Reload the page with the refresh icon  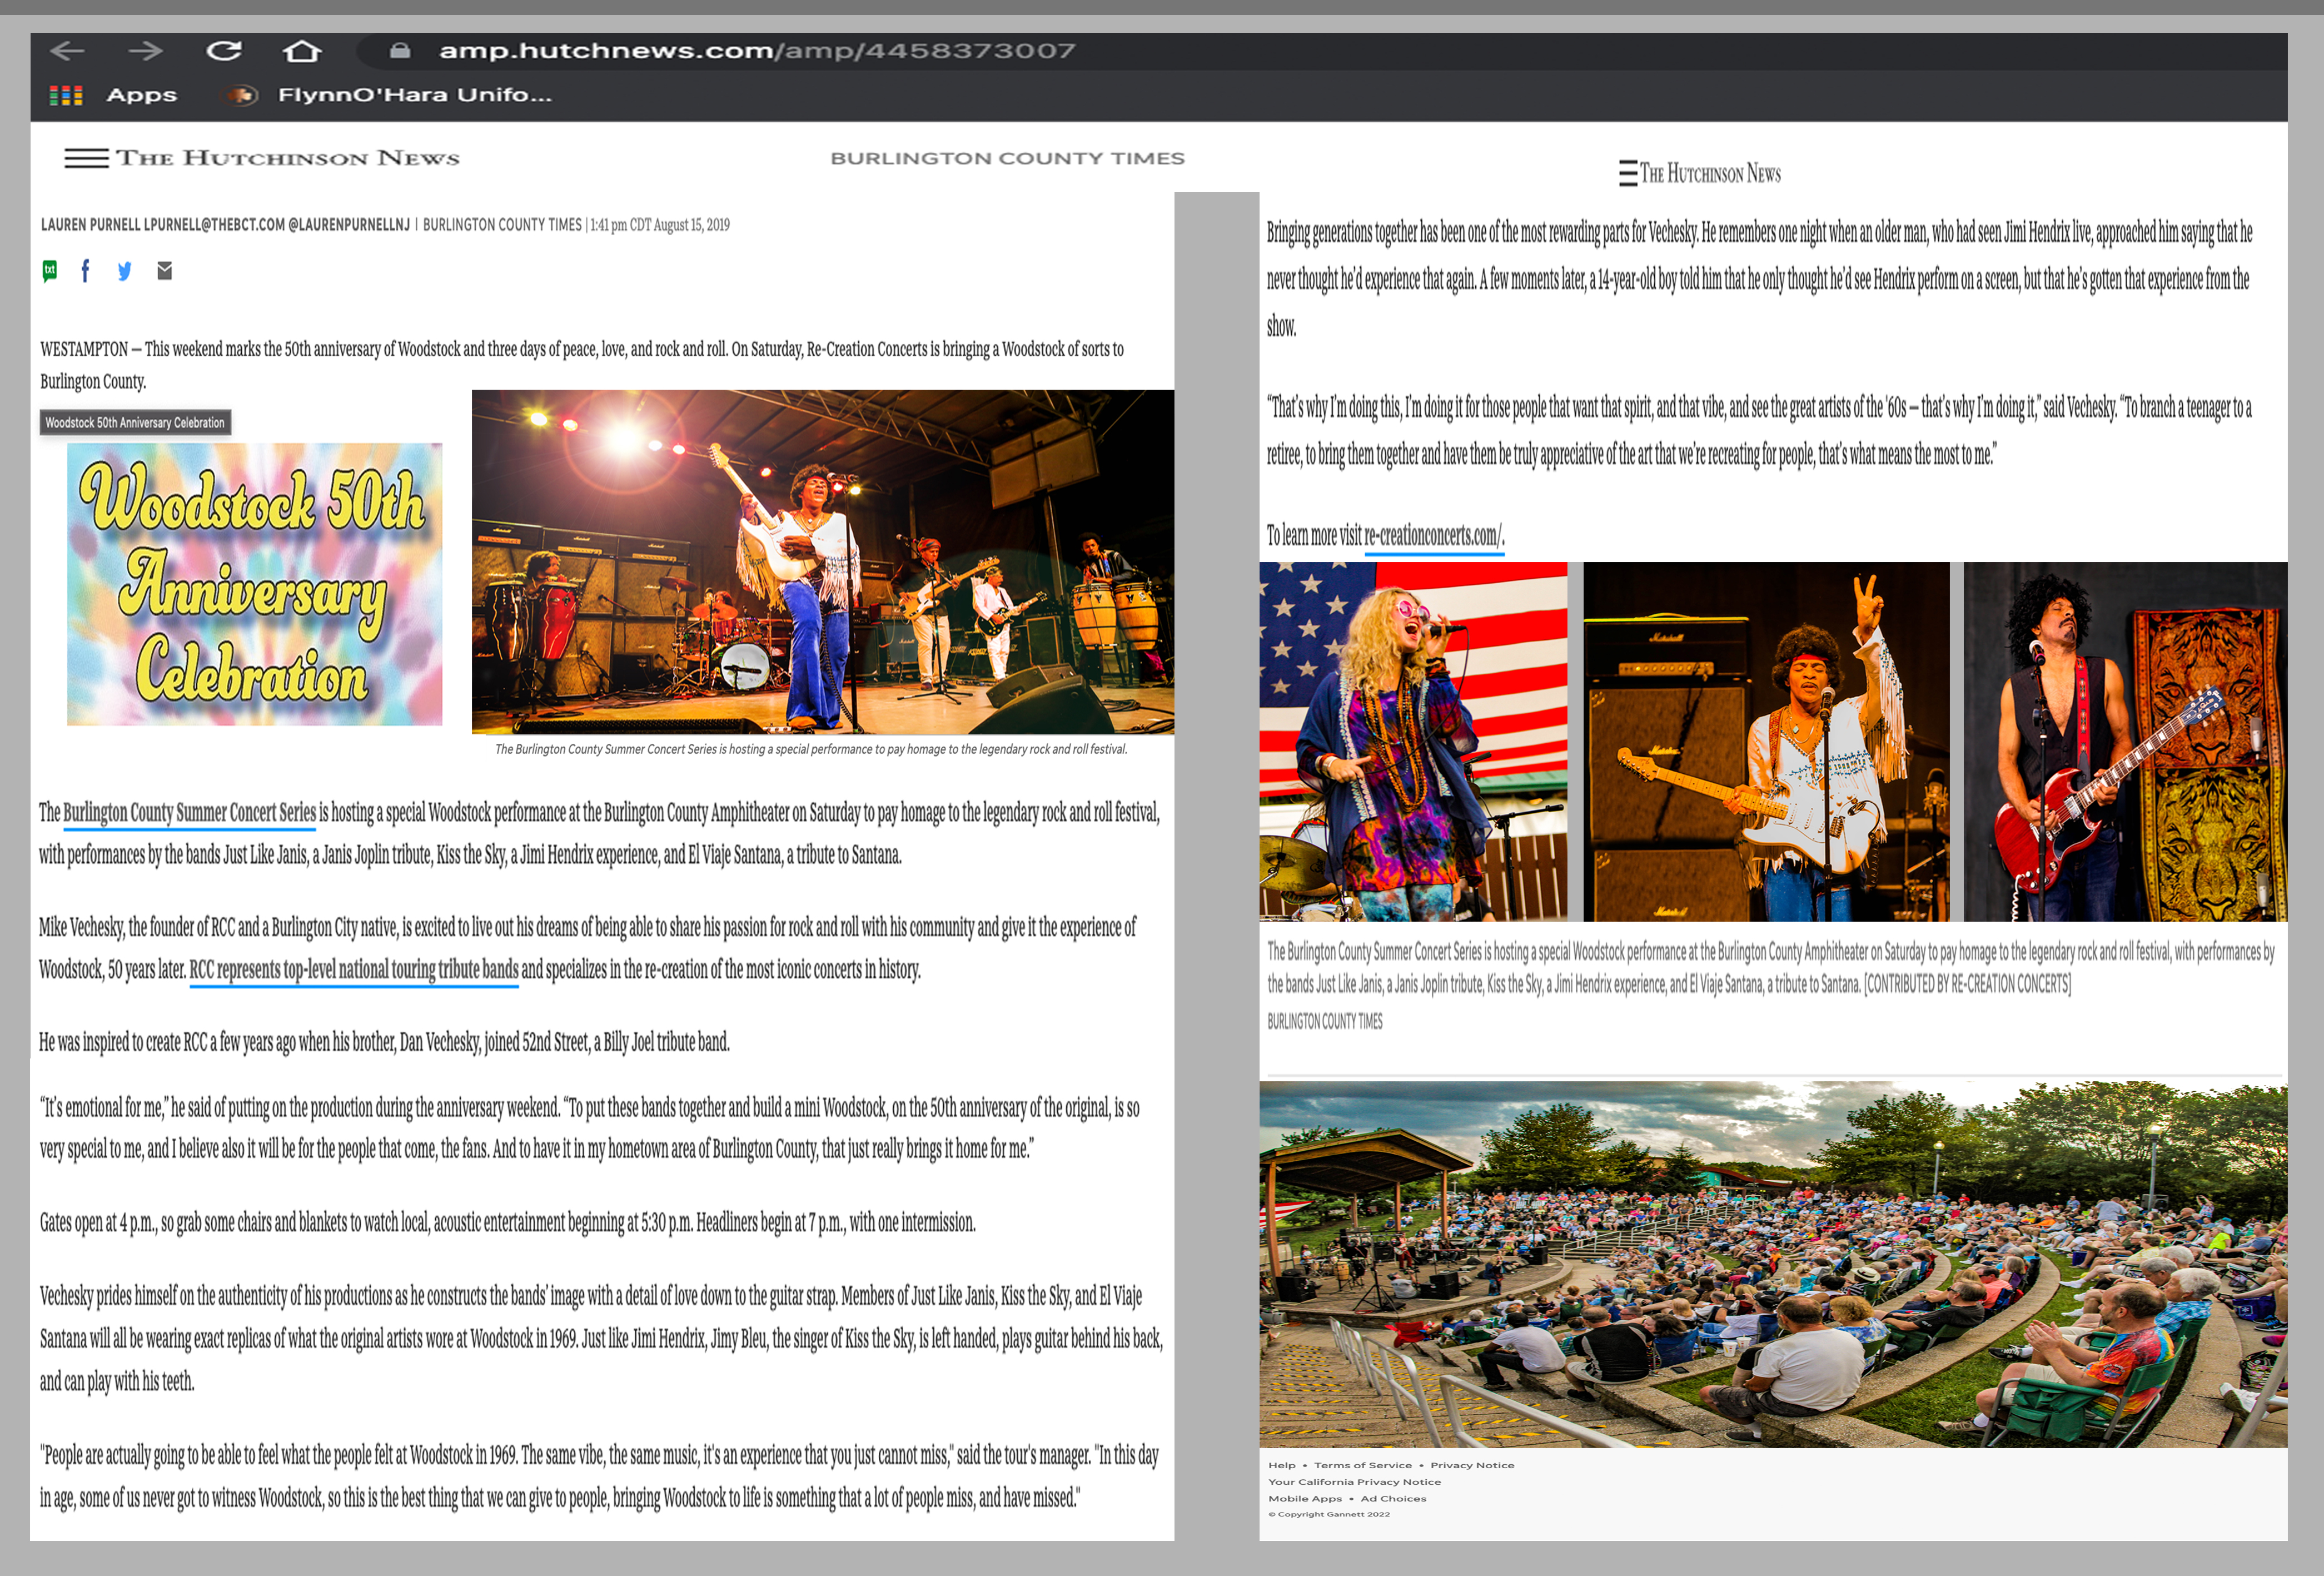tap(224, 50)
